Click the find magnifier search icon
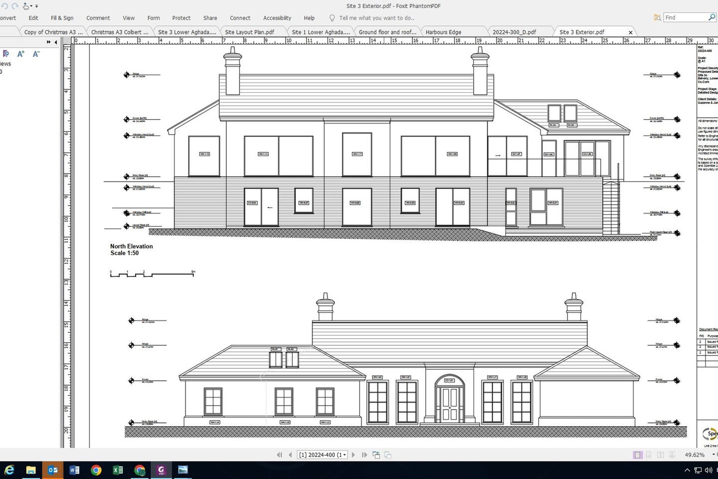Screen dimensions: 718x479 pyautogui.click(x=712, y=17)
